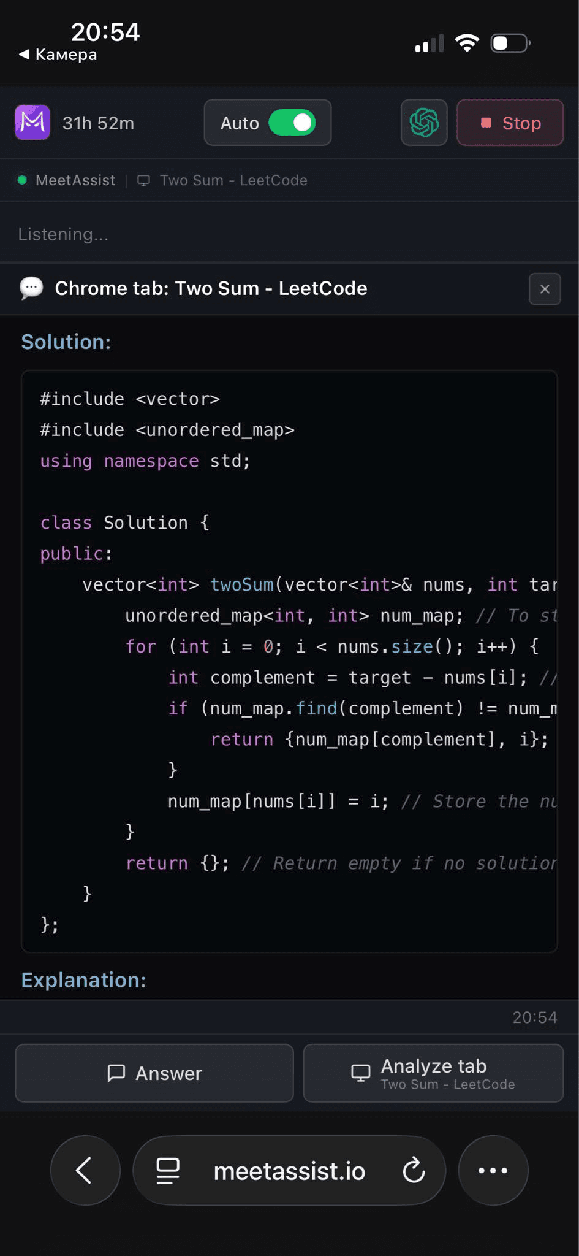Click the monitor icon on Analyze tab button

360,1073
